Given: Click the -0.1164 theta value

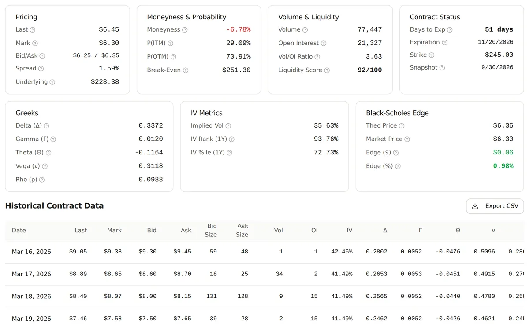Looking at the screenshot, I should [x=149, y=153].
